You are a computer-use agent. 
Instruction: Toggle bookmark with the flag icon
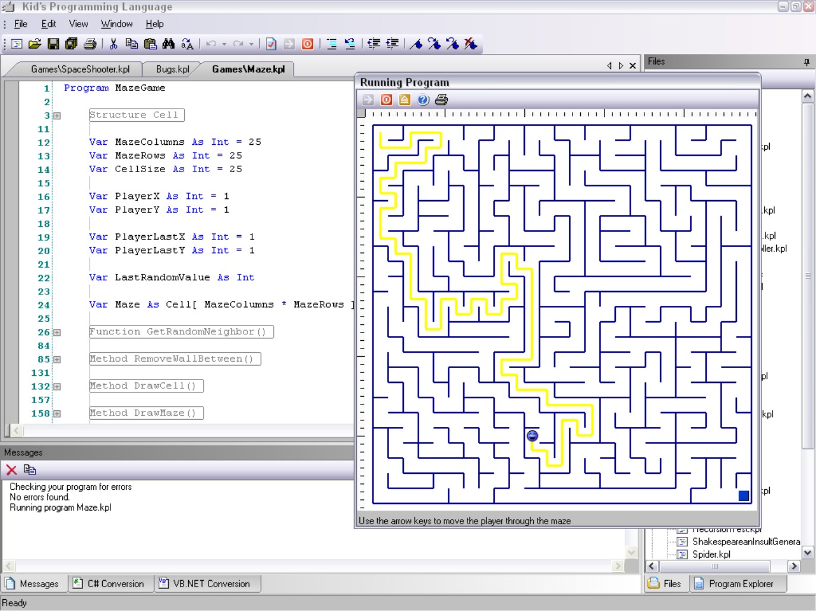click(x=416, y=44)
